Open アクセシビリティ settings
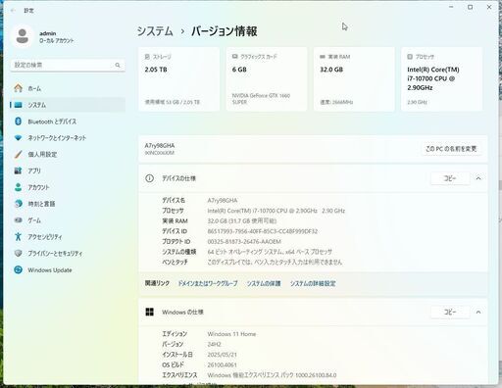Screen dimensions: 502x388 (x=68, y=237)
